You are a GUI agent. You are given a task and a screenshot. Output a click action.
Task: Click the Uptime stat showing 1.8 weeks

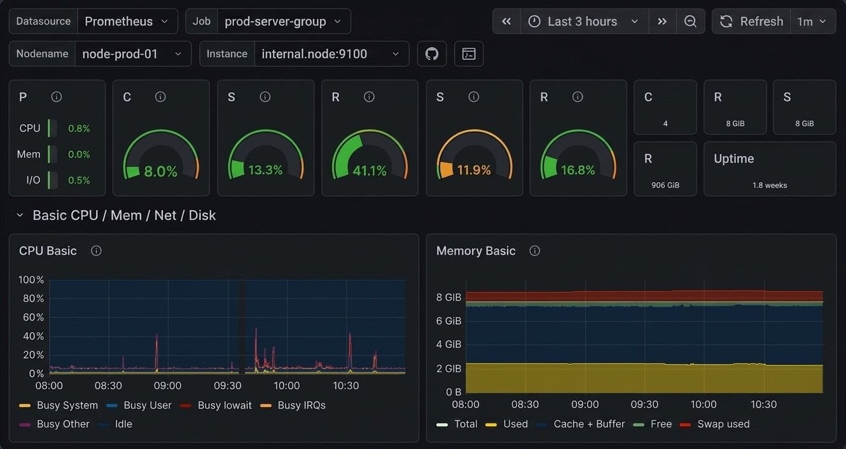769,169
